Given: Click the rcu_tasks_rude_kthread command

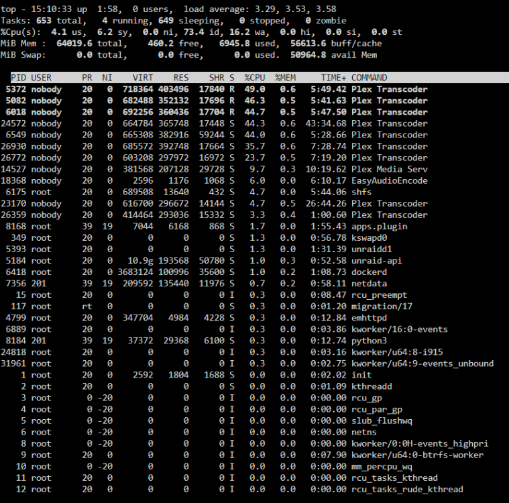Looking at the screenshot, I should coord(407,490).
